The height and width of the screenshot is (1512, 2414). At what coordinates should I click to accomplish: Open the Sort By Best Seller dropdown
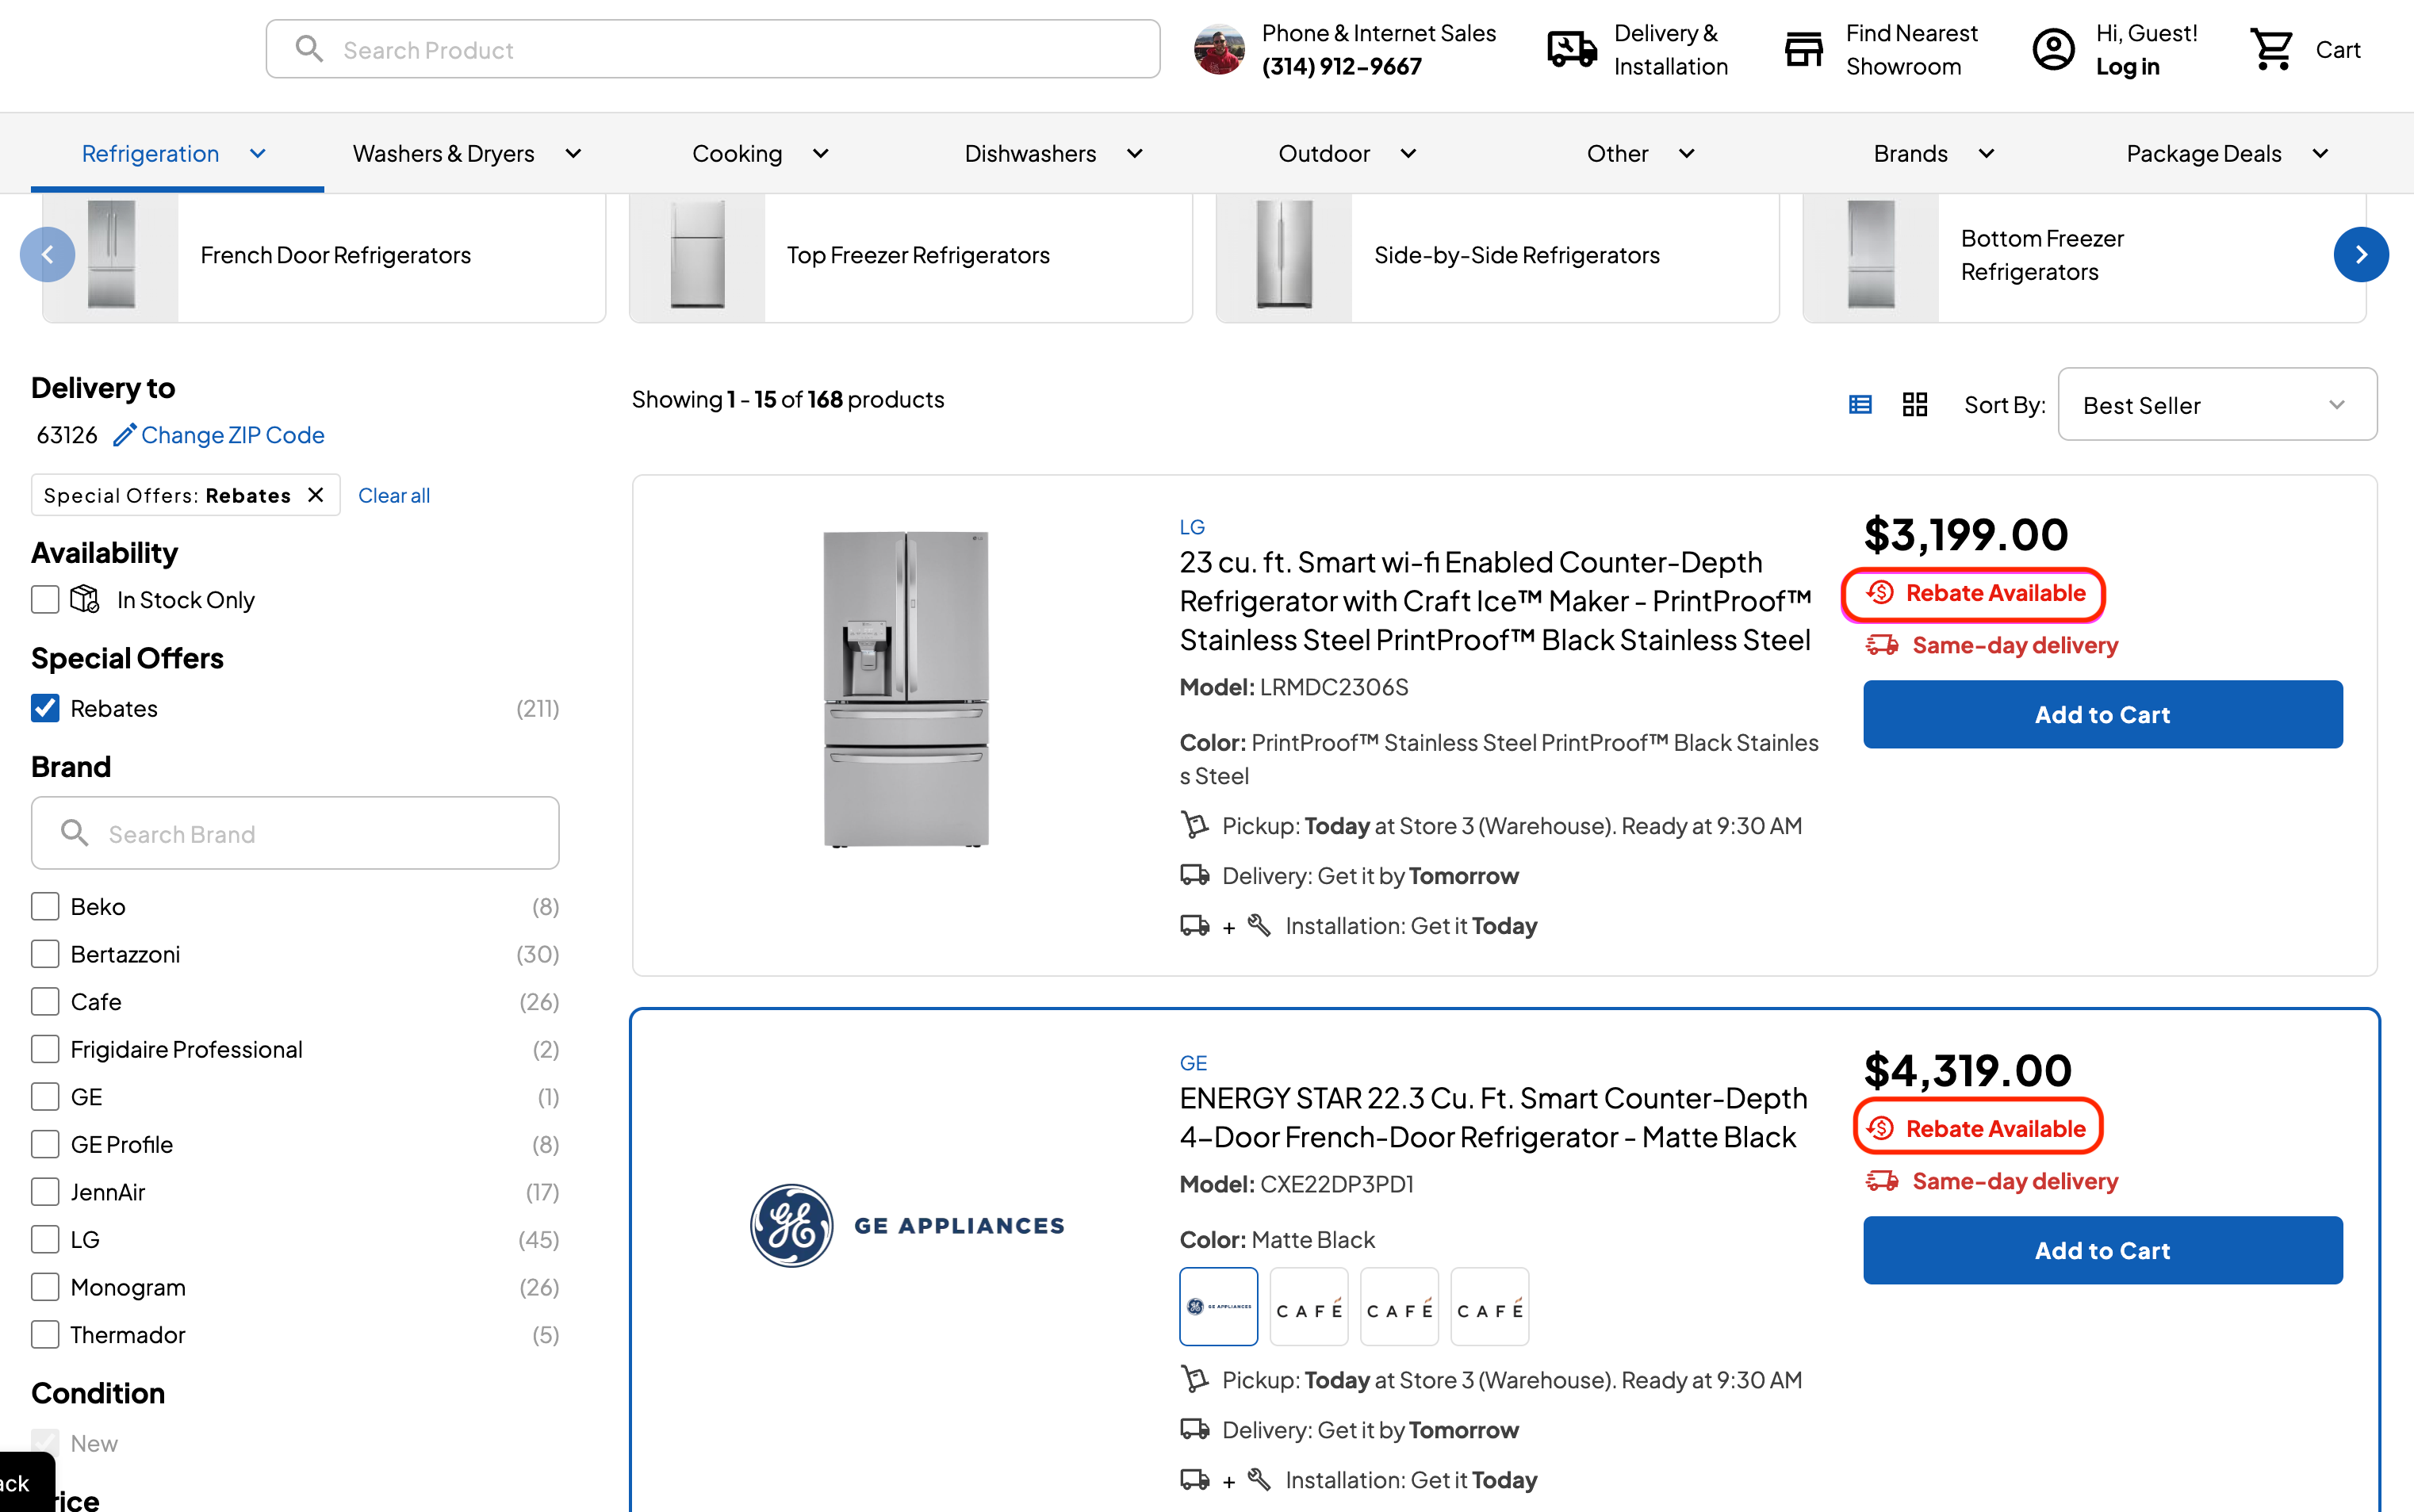point(2217,404)
